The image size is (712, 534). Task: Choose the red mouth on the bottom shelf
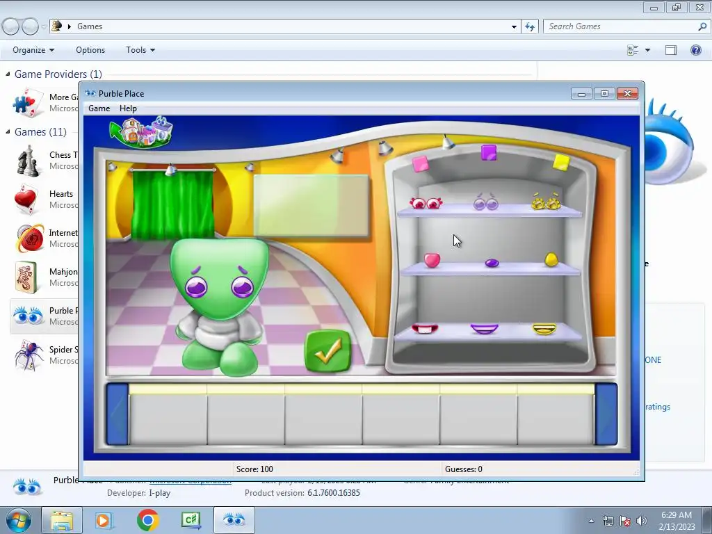tap(425, 328)
